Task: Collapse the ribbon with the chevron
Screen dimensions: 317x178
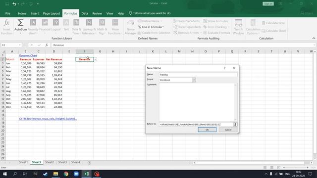Action: point(314,39)
